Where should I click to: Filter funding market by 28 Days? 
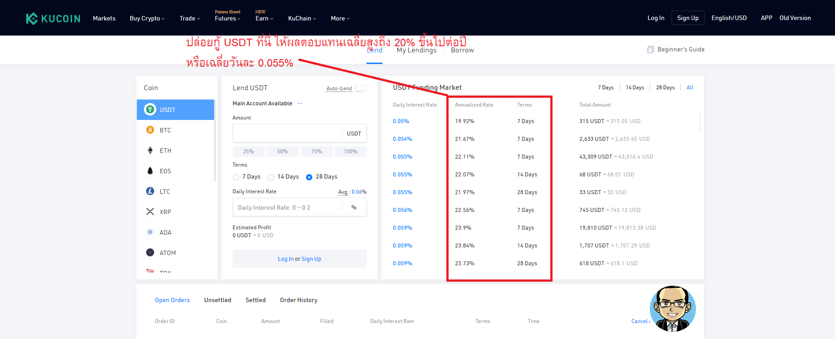click(x=665, y=88)
